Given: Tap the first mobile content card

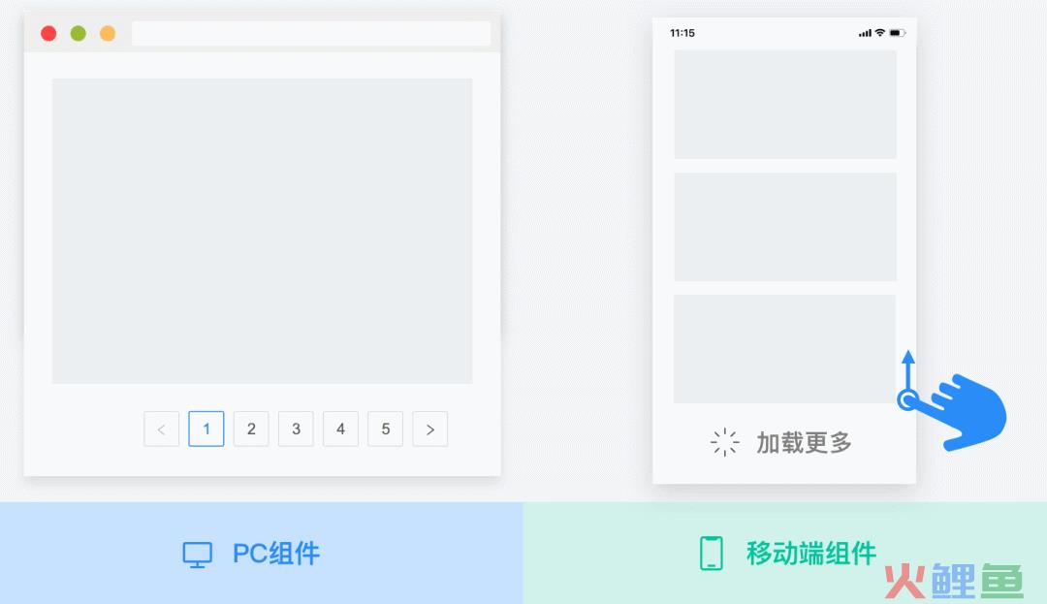Looking at the screenshot, I should pos(785,104).
